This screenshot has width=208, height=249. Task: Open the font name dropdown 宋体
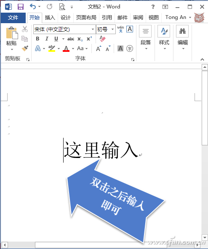[x=93, y=29]
